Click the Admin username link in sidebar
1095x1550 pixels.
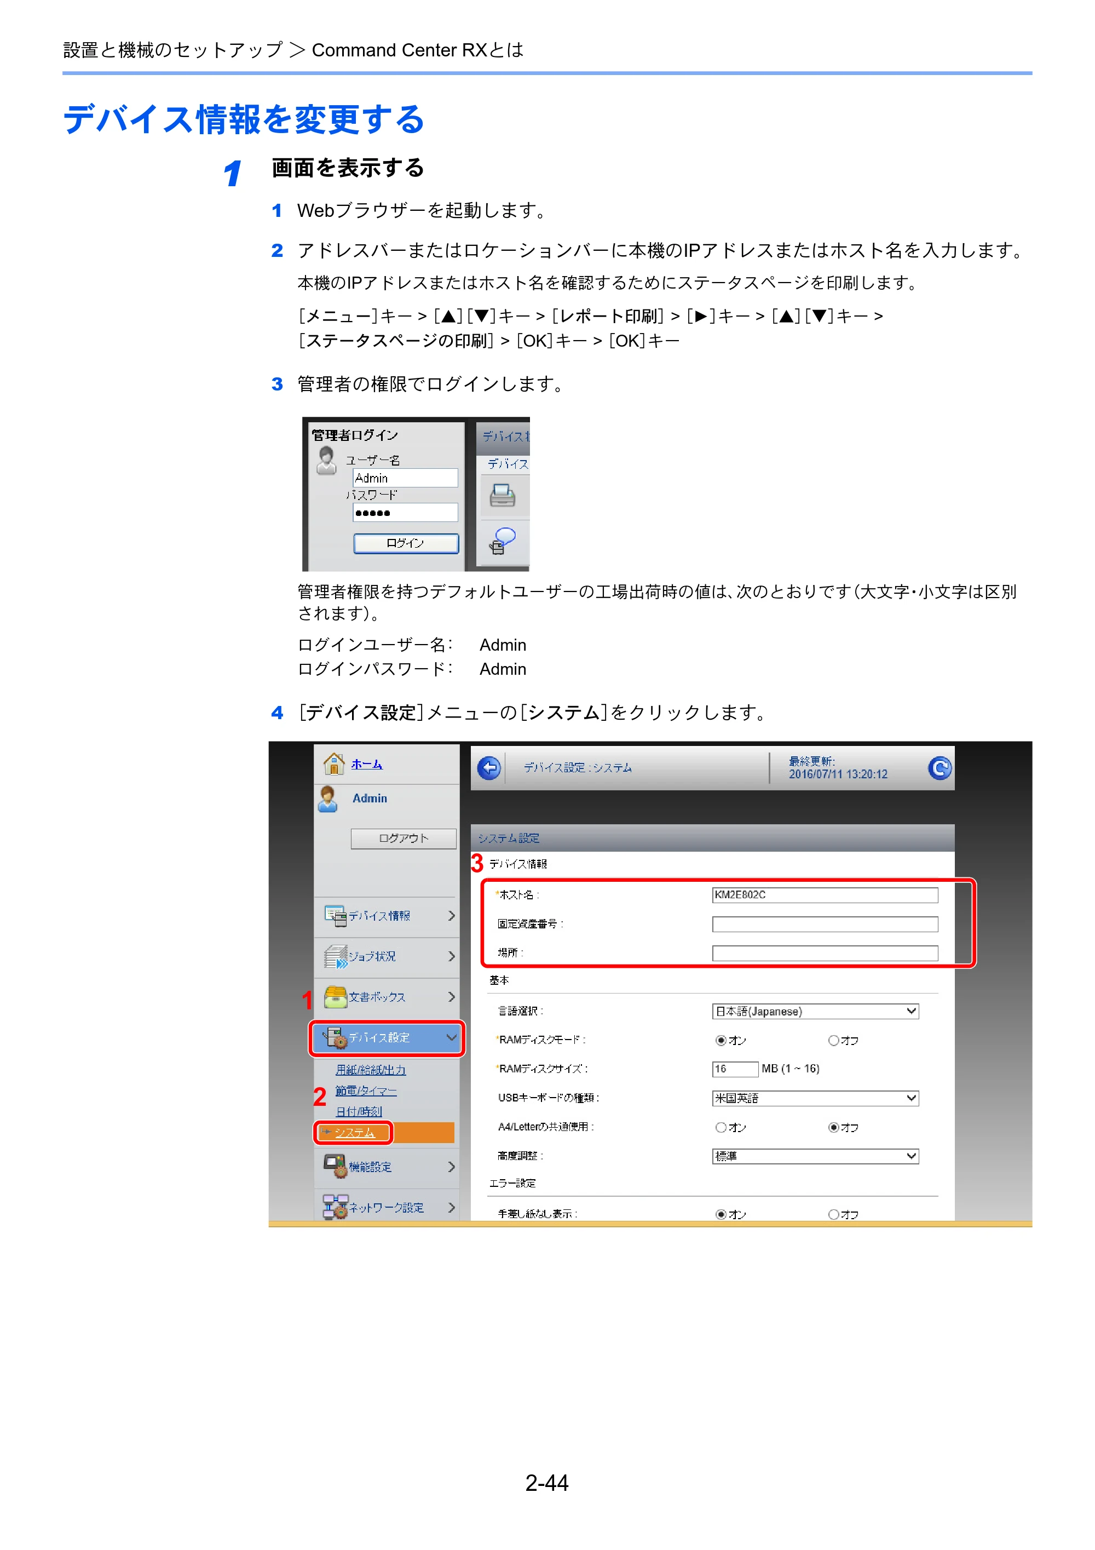tap(370, 799)
